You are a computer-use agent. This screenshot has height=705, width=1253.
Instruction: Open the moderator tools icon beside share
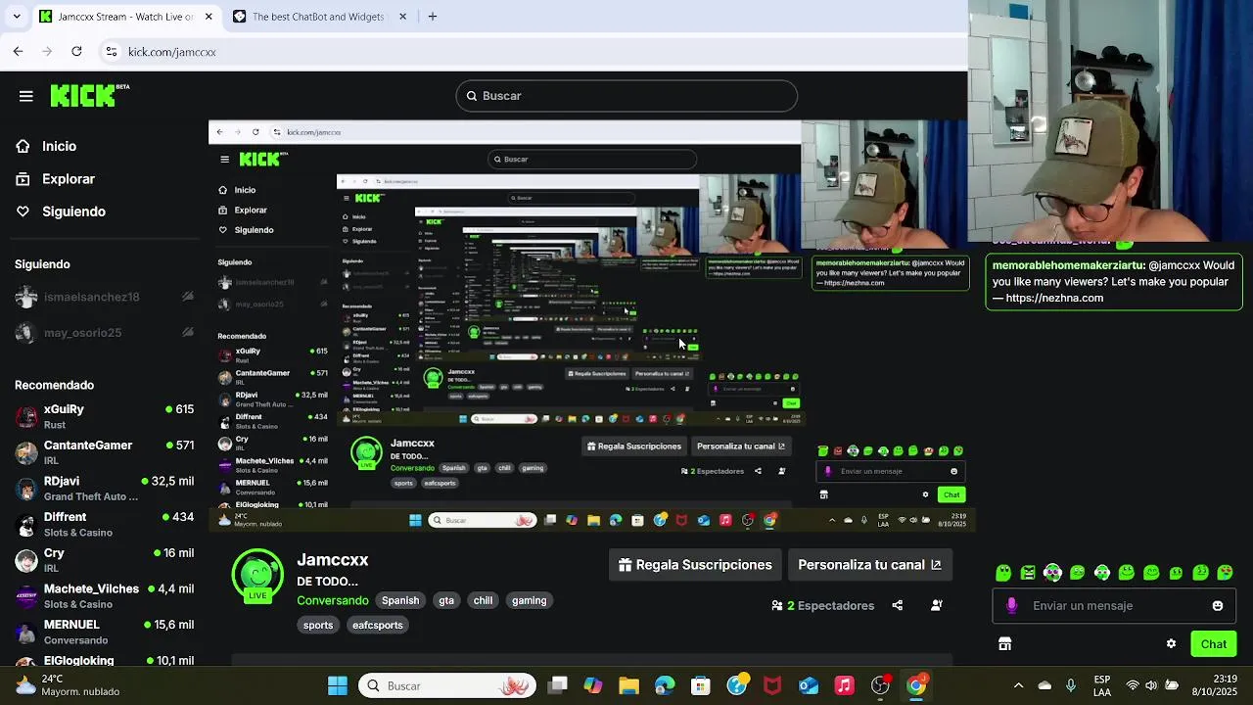click(937, 605)
